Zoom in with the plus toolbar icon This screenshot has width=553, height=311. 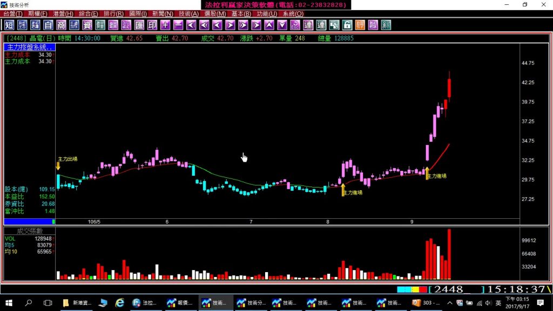tap(165, 25)
